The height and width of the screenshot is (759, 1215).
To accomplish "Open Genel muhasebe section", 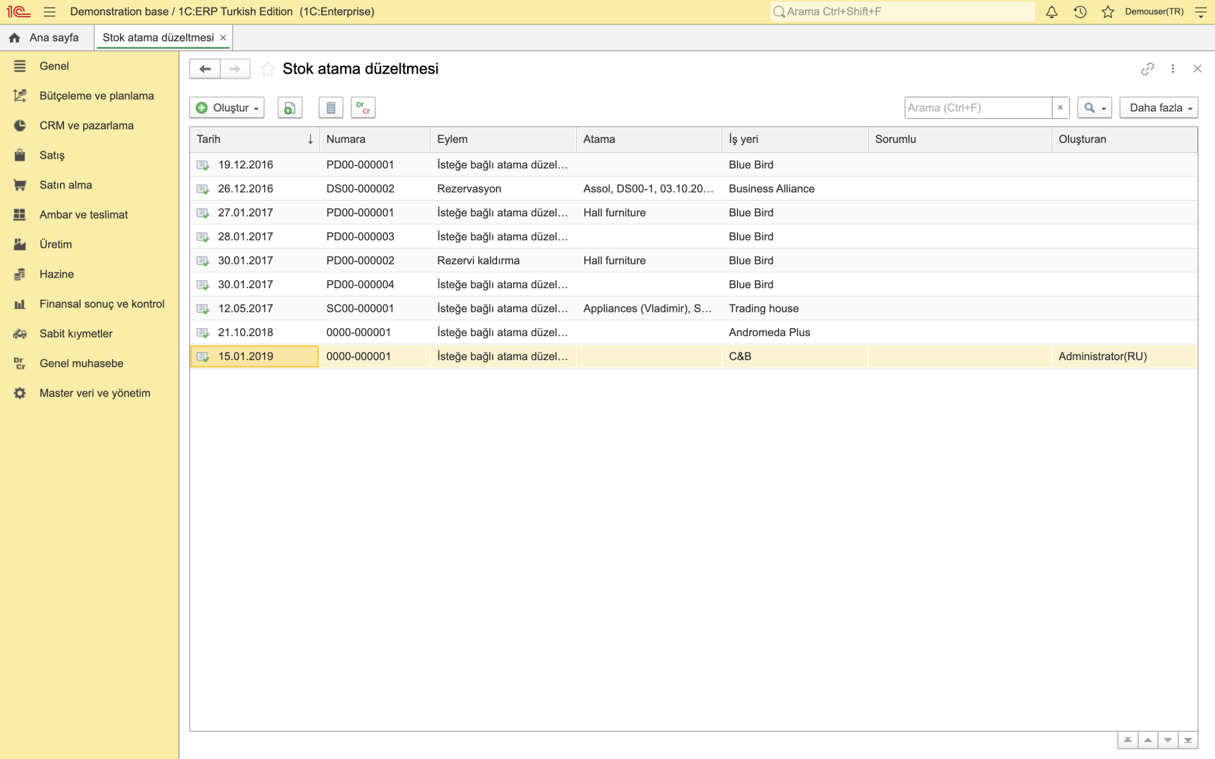I will (89, 363).
